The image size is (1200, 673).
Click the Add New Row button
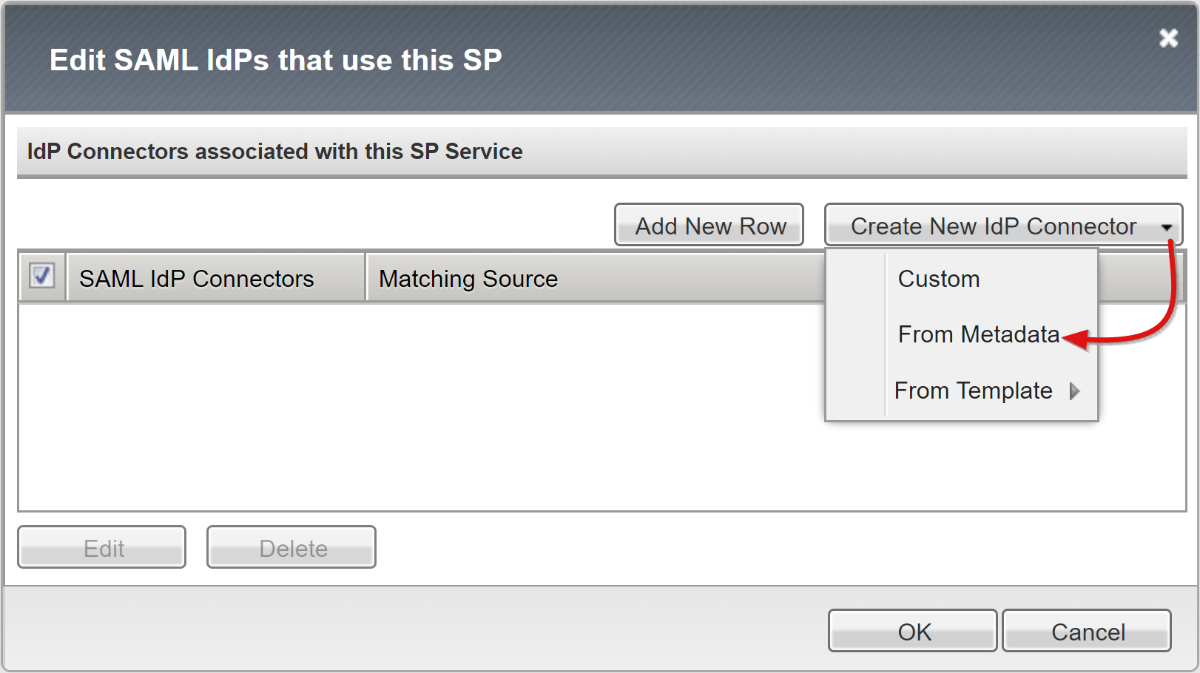pos(709,226)
